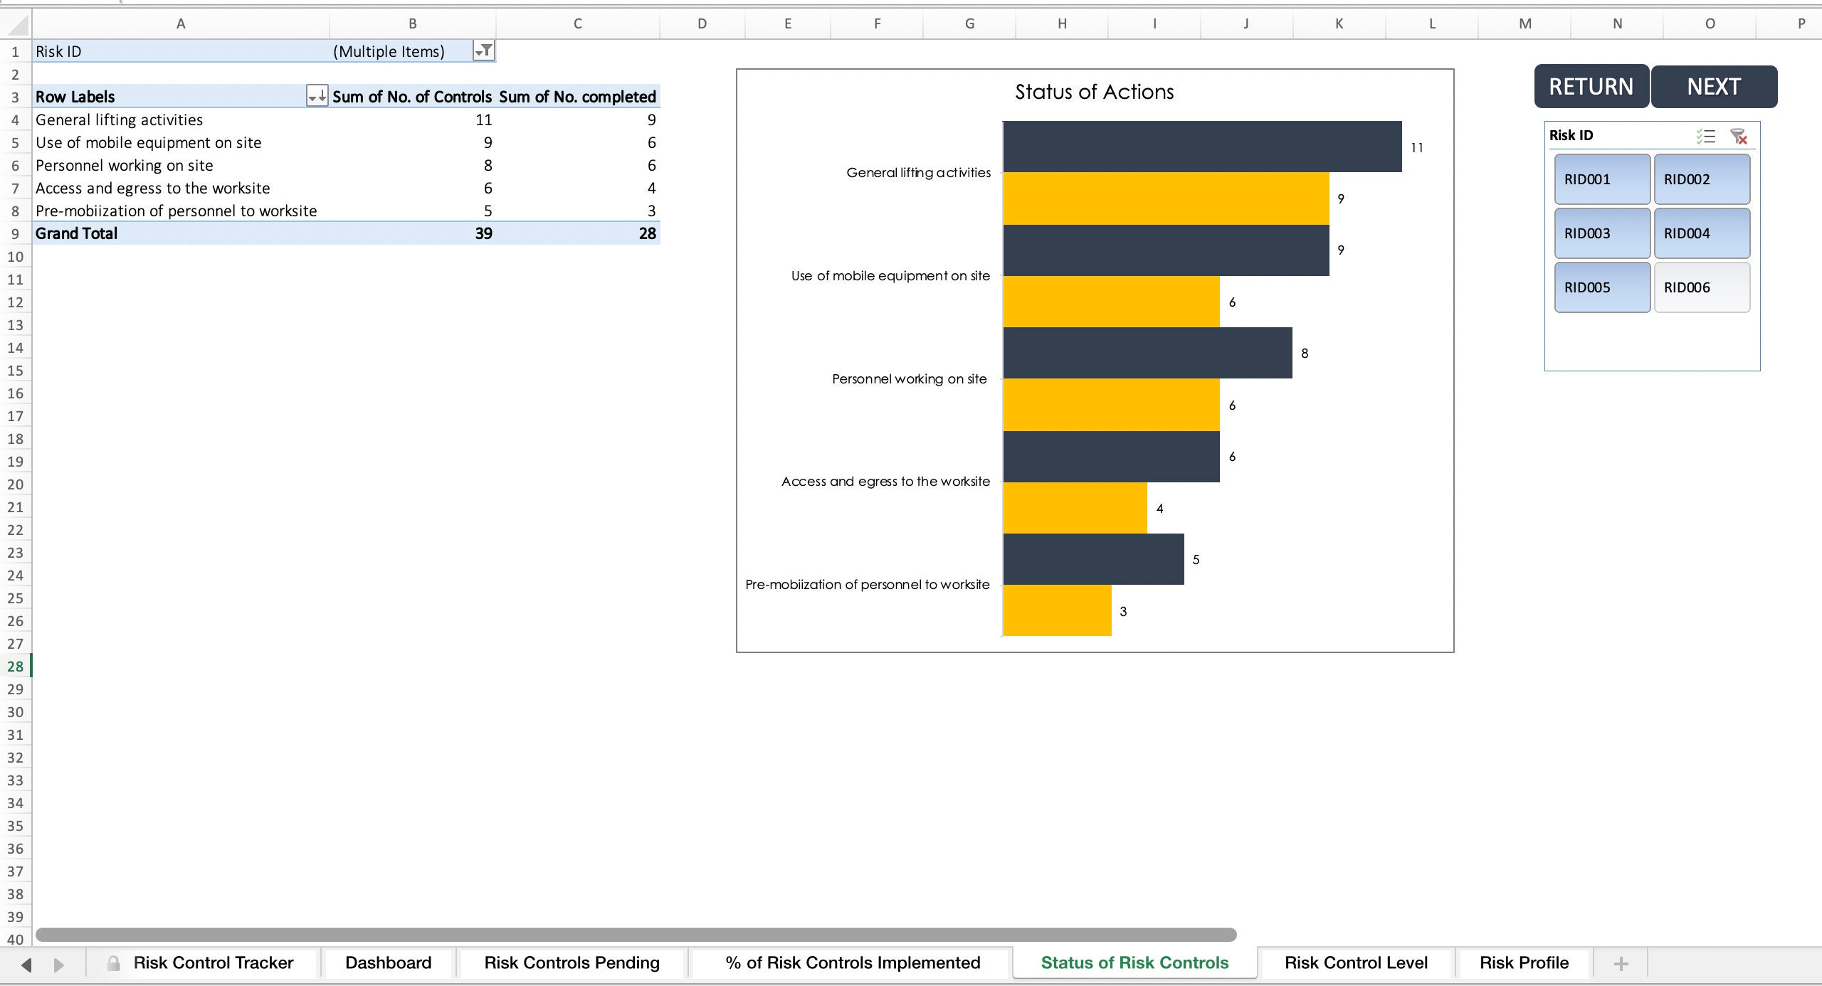Open the Risk Controls Pending sheet

pyautogui.click(x=571, y=963)
